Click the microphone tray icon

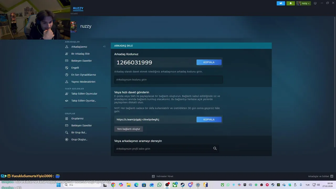pos(301,185)
